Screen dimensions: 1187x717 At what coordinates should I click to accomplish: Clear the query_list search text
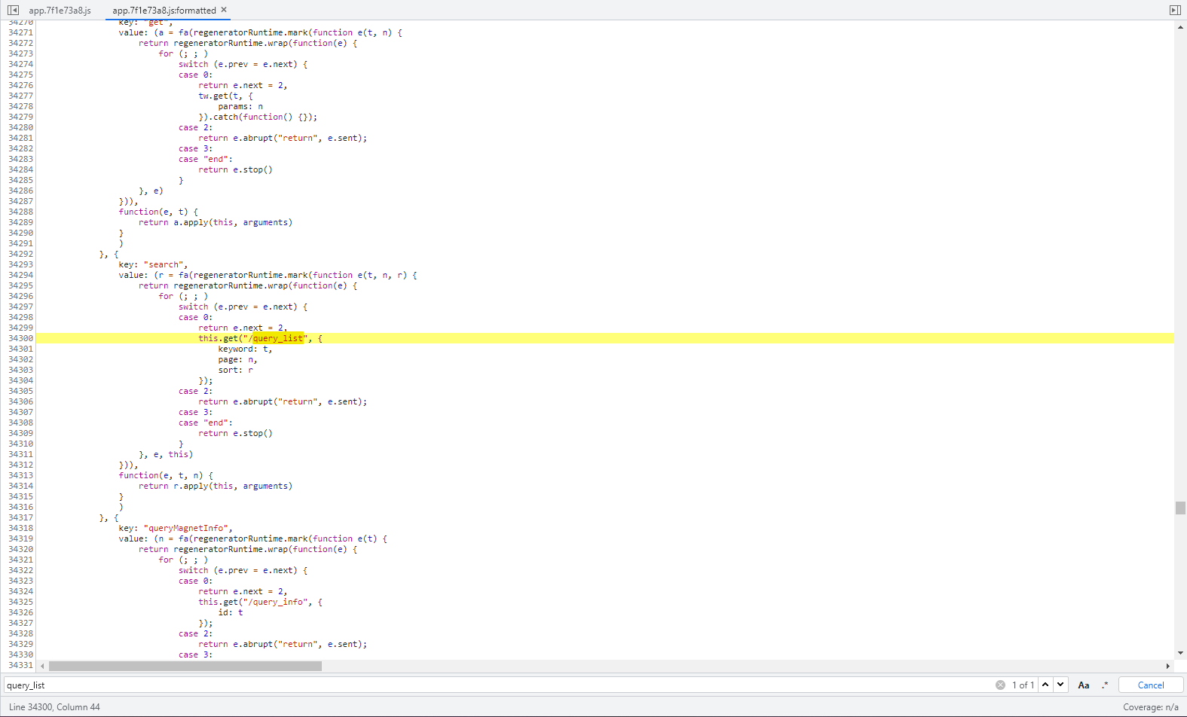tap(1000, 685)
